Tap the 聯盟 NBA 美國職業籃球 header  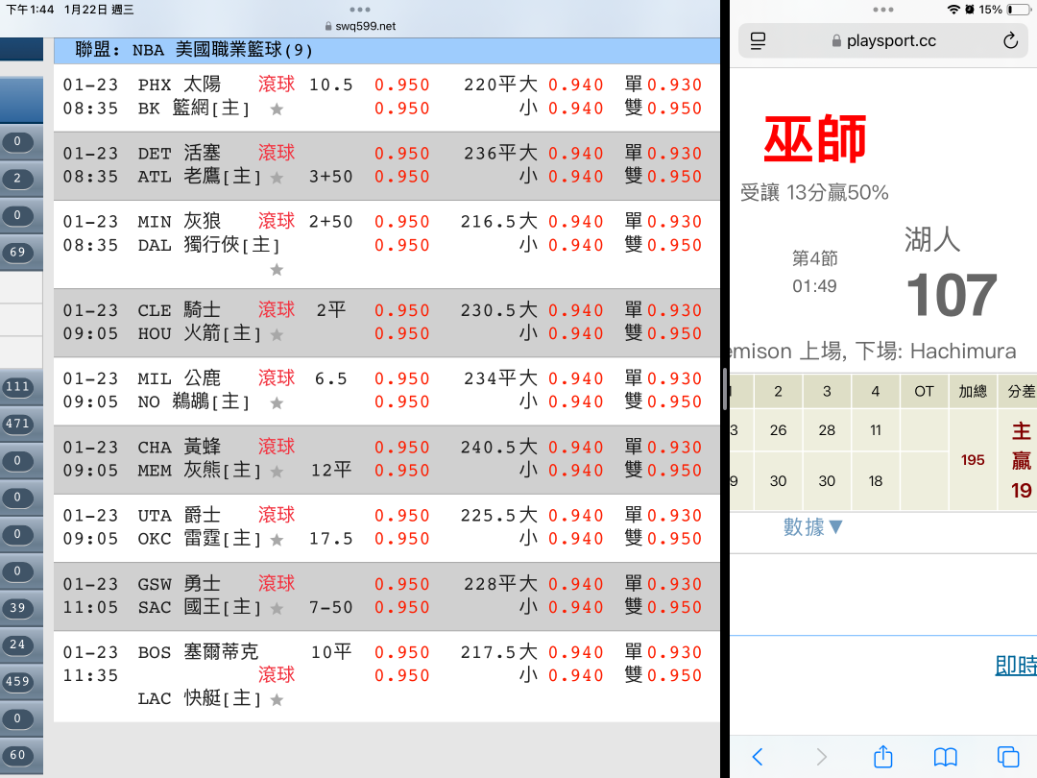point(387,50)
